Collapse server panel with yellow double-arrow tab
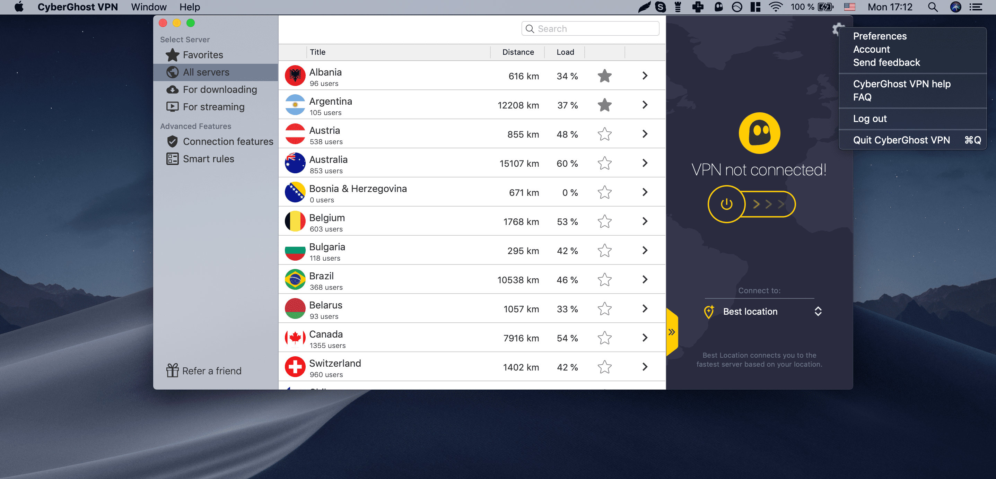Image resolution: width=996 pixels, height=479 pixels. (672, 332)
